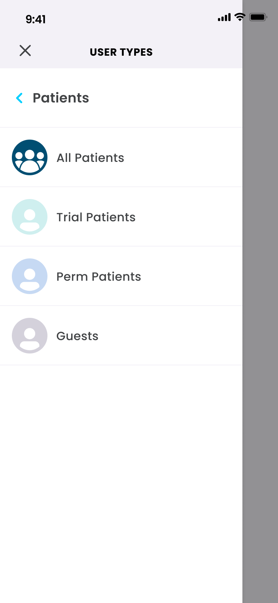278x603 pixels.
Task: Tap the Wi-Fi status icon
Action: pyautogui.click(x=240, y=17)
